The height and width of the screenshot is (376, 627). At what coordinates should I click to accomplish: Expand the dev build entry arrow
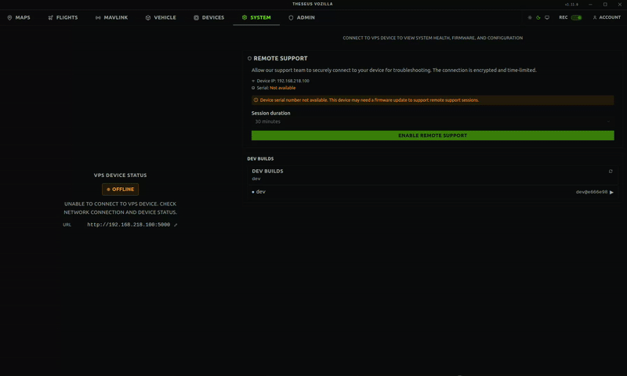pyautogui.click(x=611, y=192)
